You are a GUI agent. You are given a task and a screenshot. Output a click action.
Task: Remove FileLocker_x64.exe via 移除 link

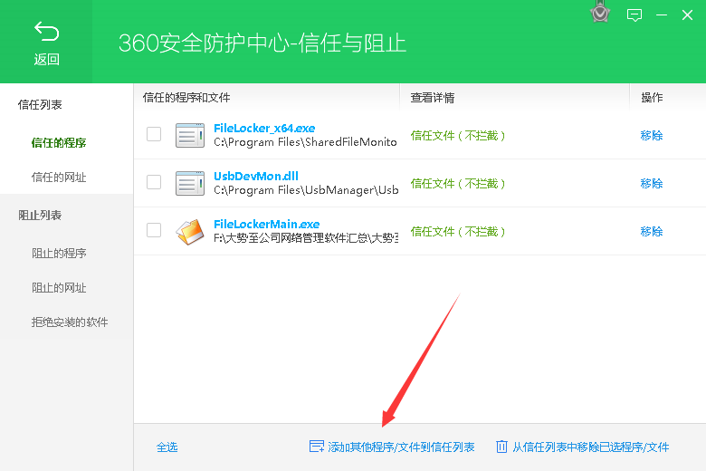pyautogui.click(x=652, y=136)
